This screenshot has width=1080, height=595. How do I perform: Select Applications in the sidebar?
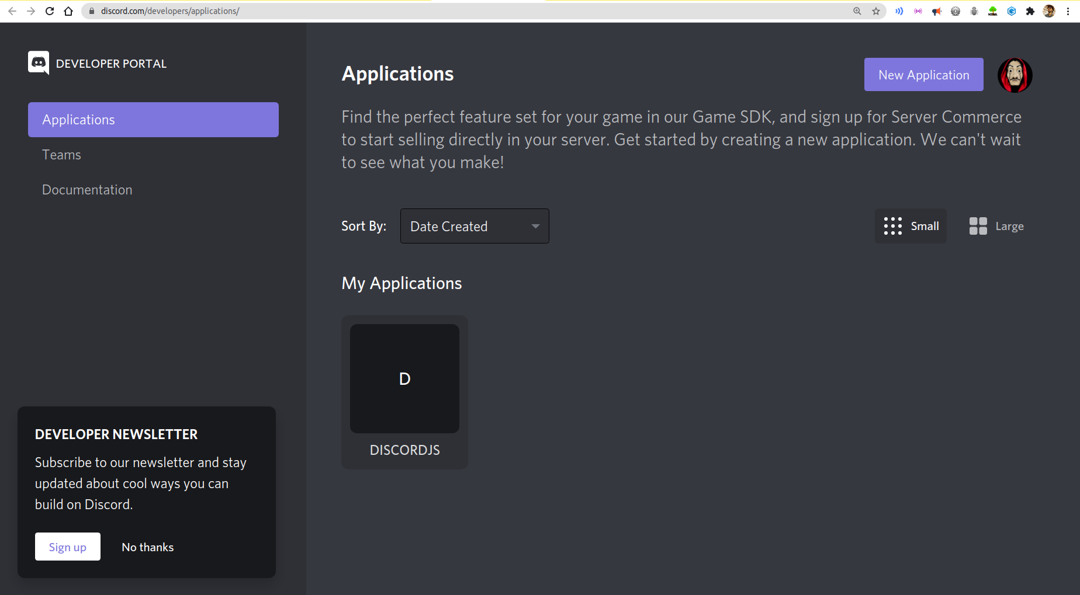point(153,120)
